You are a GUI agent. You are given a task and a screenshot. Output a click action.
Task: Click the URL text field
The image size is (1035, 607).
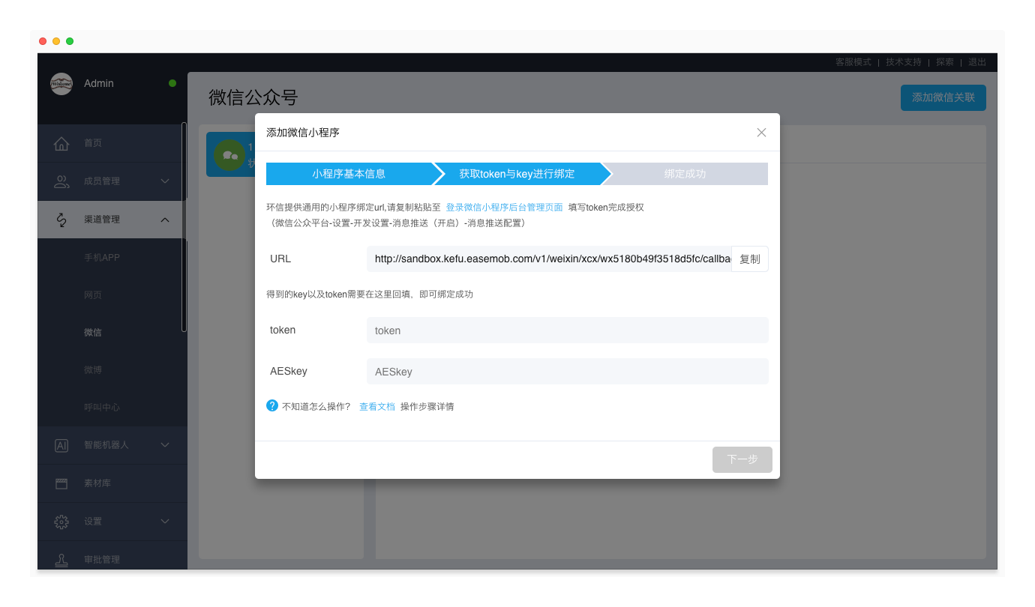[x=549, y=259]
